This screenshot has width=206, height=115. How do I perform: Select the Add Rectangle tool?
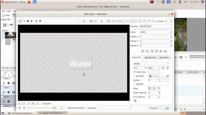click(28, 21)
